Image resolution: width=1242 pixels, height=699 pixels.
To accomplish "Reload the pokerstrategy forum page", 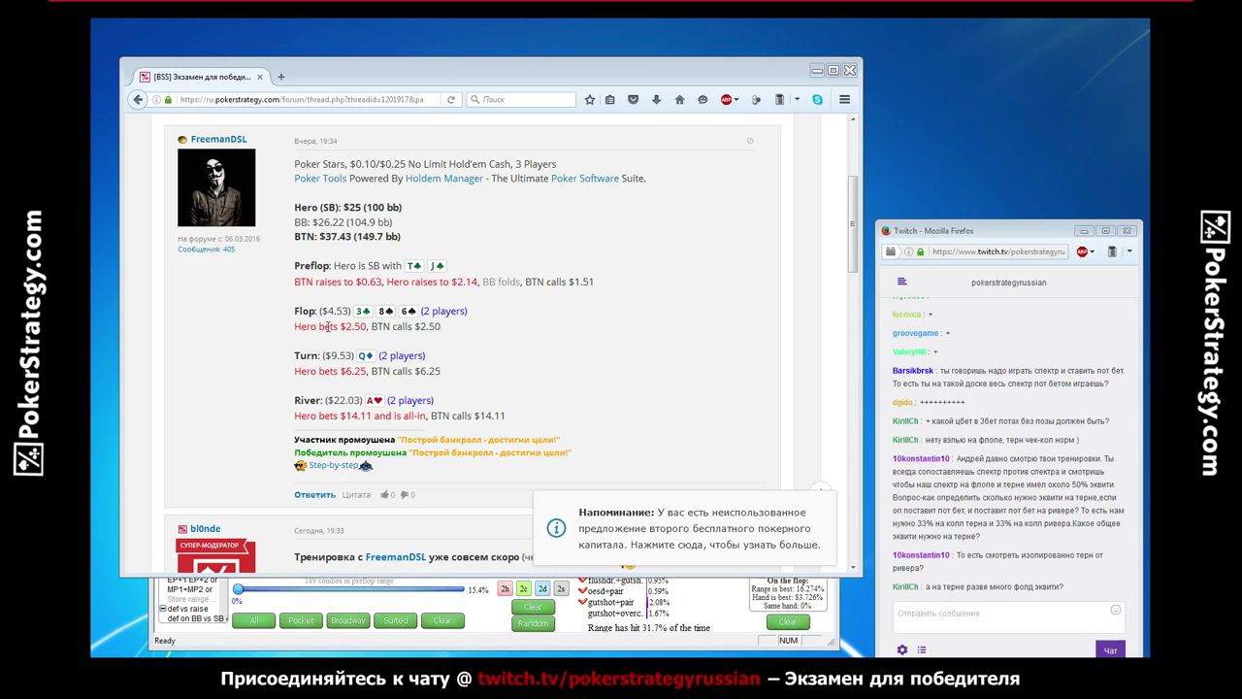I will pos(451,99).
